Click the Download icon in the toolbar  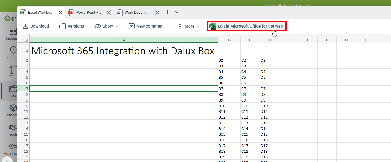(25, 26)
